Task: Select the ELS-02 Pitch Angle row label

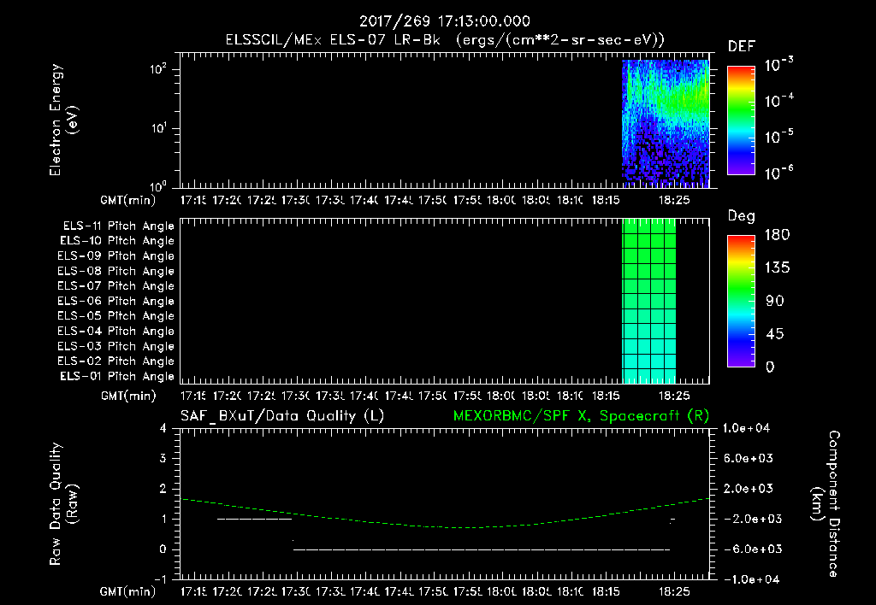Action: (x=116, y=361)
